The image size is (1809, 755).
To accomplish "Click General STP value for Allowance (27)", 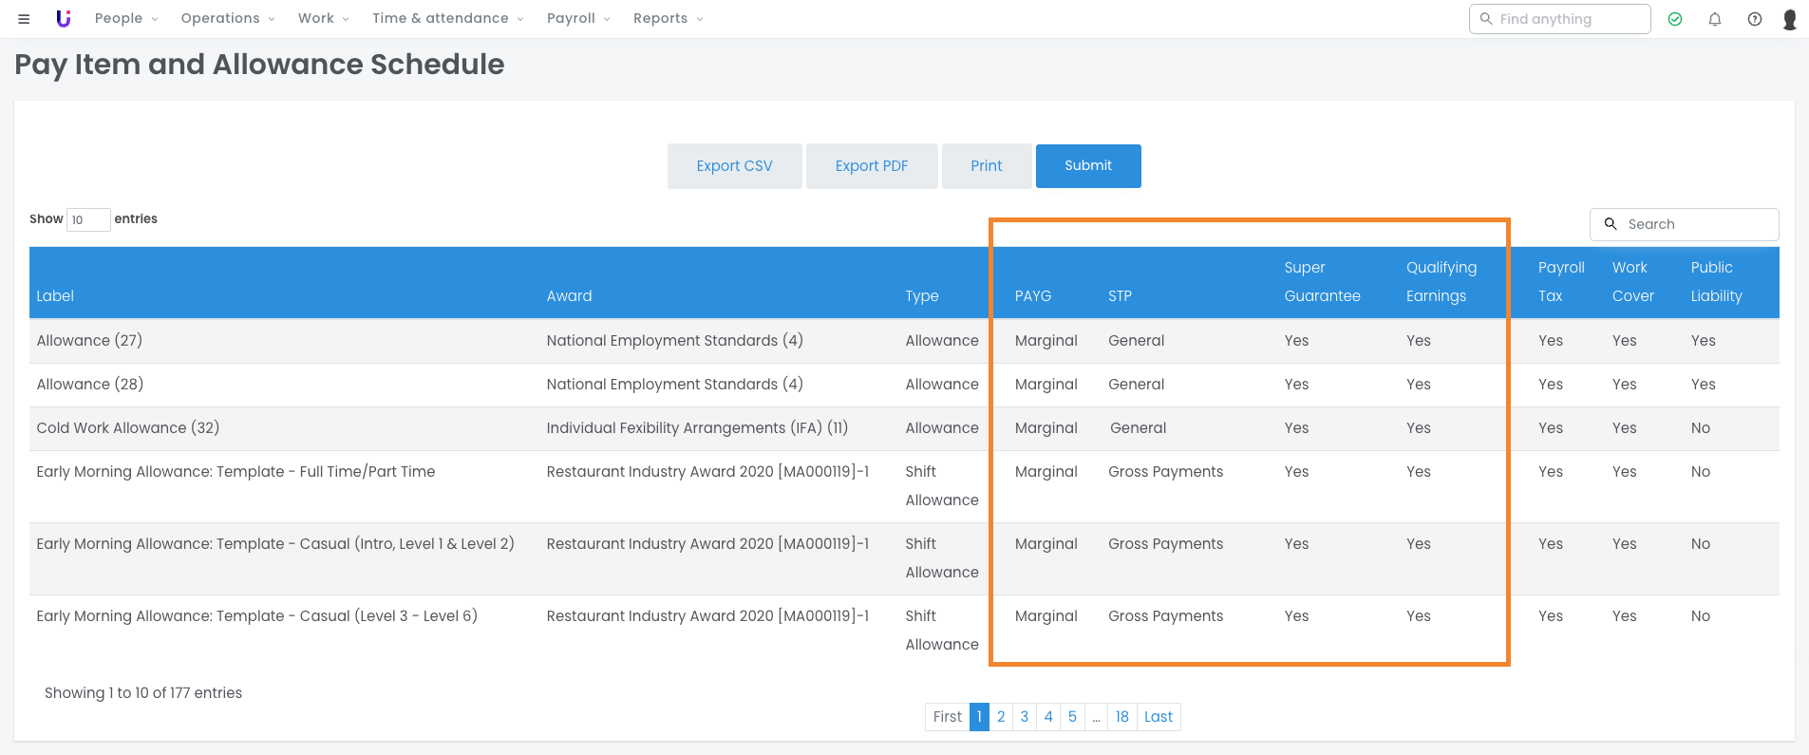I will click(1136, 341).
